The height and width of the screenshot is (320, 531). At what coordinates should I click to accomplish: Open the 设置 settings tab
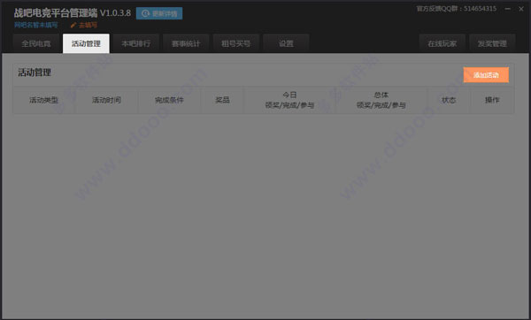click(x=286, y=43)
